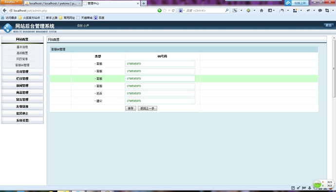The height and width of the screenshot is (192, 336).
Task: Click the browser back arrow button
Action: pyautogui.click(x=4, y=11)
